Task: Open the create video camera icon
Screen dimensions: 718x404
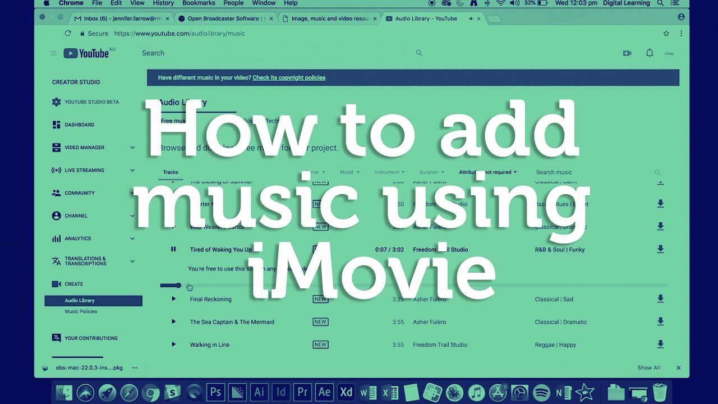Action: [x=627, y=53]
